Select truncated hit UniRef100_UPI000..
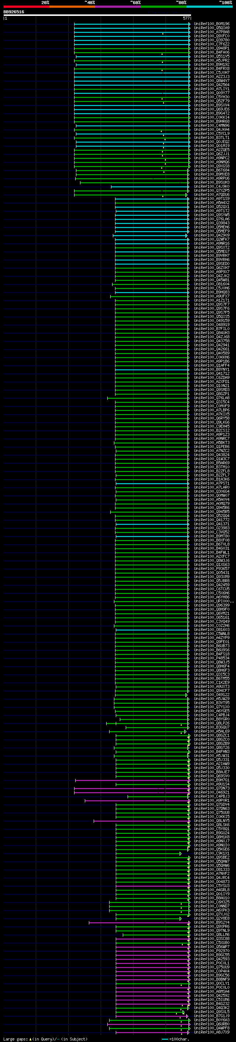 click(213, 601)
